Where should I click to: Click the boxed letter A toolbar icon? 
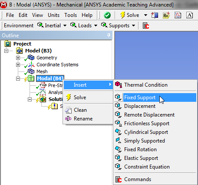pos(190,15)
